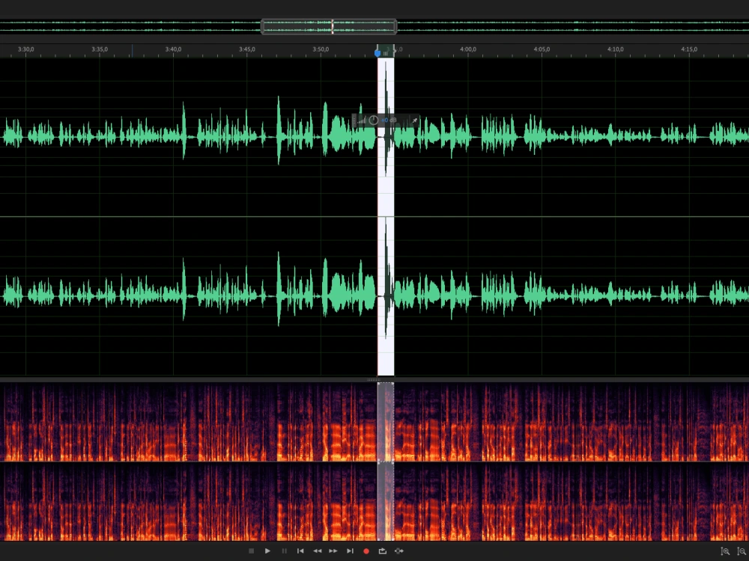749x561 pixels.
Task: Click the HUD volume knob
Action: pyautogui.click(x=374, y=120)
